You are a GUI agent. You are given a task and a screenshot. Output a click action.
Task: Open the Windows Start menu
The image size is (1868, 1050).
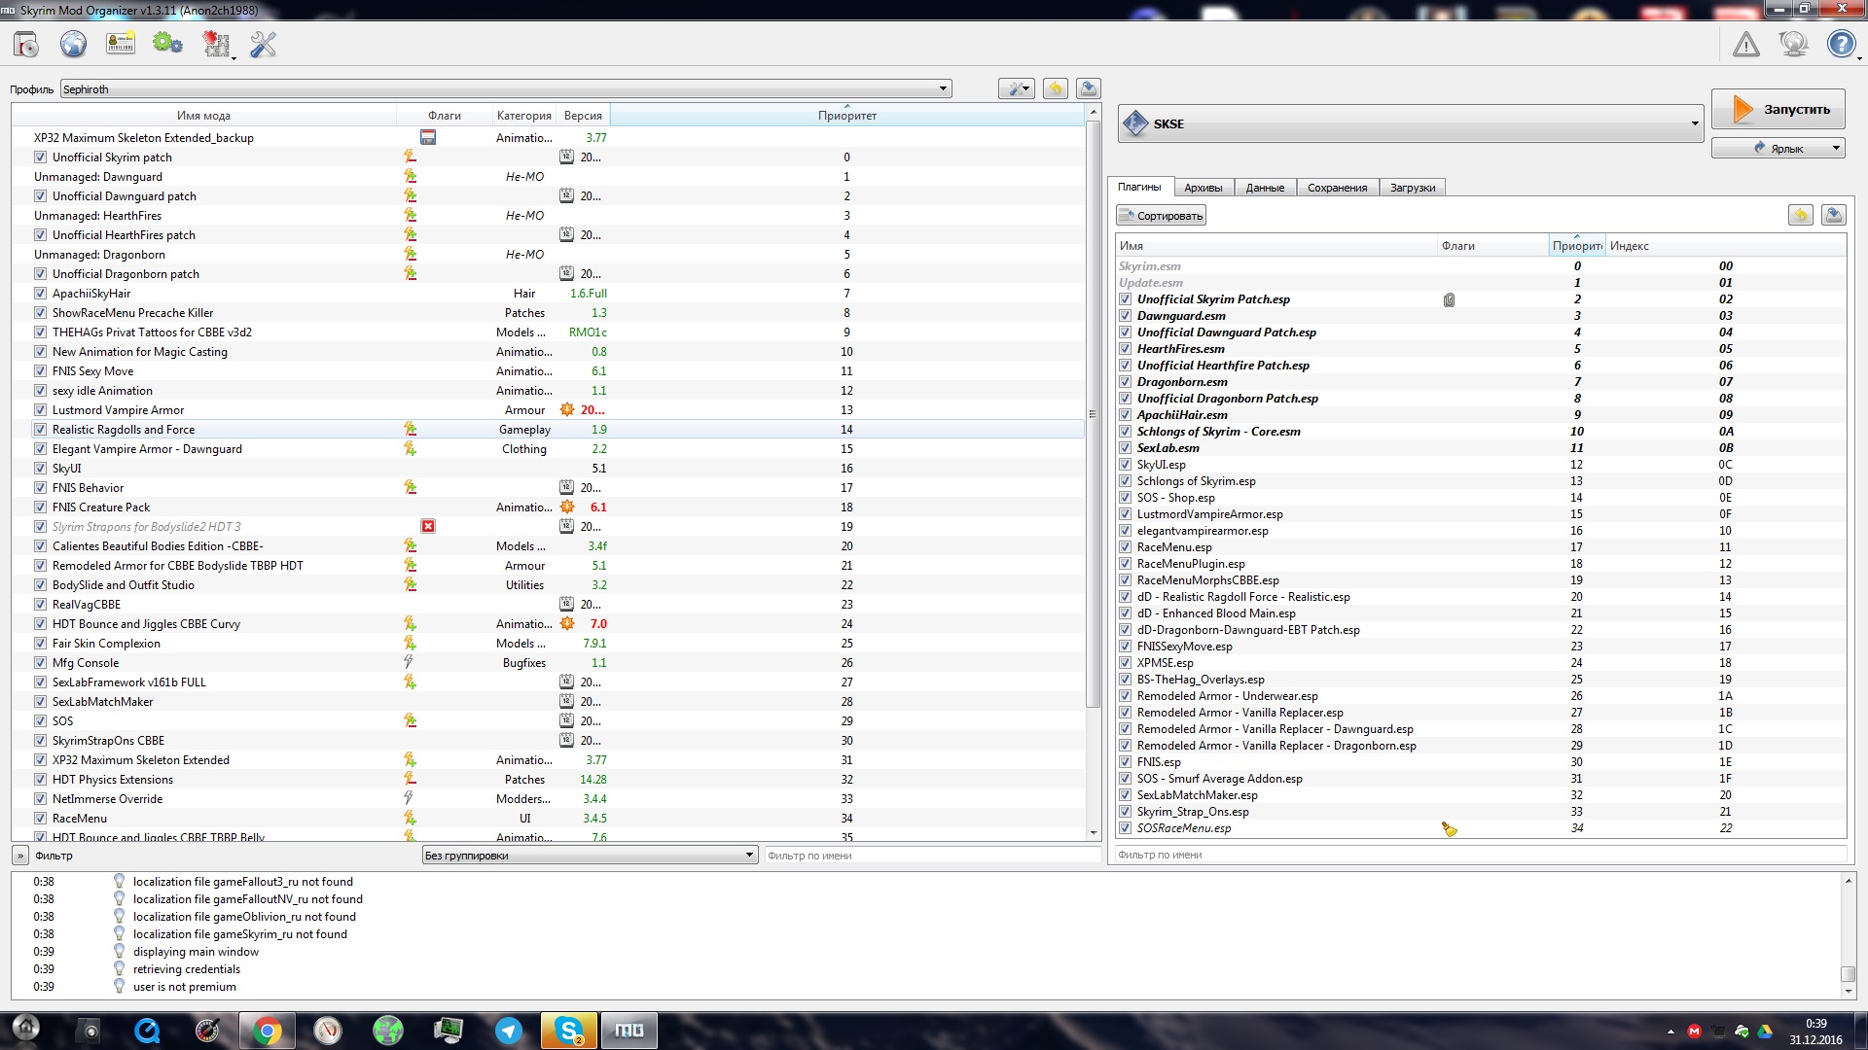tap(26, 1029)
